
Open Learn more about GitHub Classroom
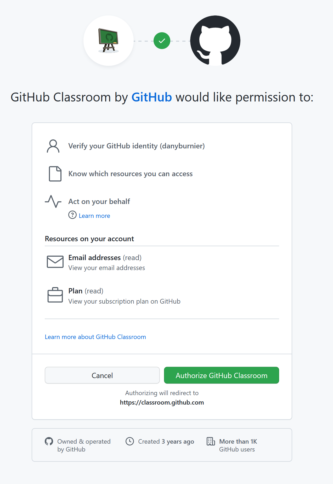point(95,337)
